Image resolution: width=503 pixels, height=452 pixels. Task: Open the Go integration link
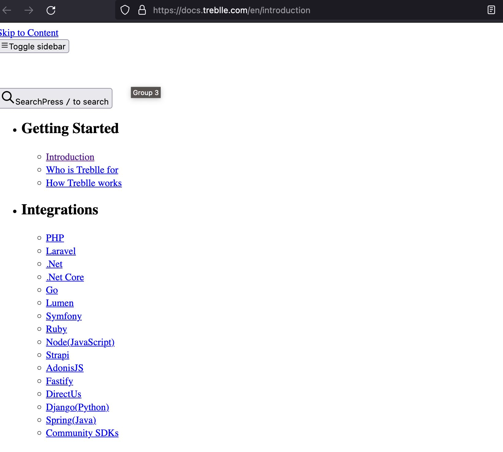pos(52,290)
